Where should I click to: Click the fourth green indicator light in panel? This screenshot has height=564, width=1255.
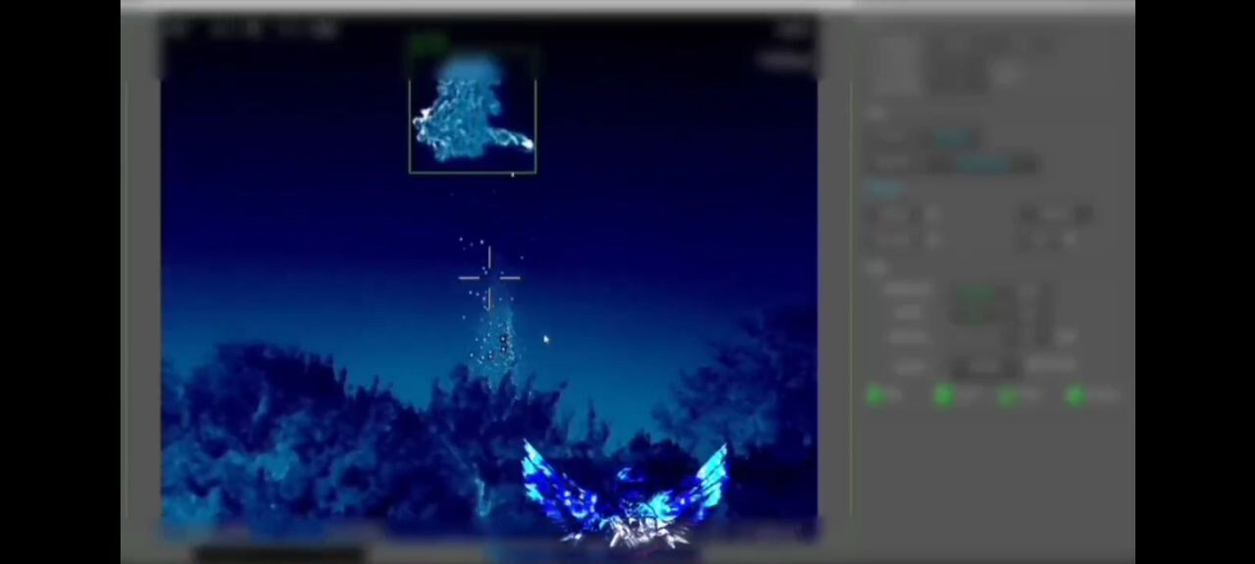click(x=1075, y=395)
